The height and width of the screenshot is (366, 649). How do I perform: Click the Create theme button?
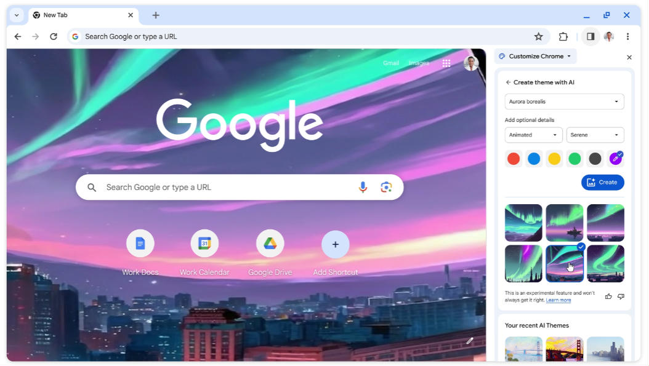click(x=602, y=182)
